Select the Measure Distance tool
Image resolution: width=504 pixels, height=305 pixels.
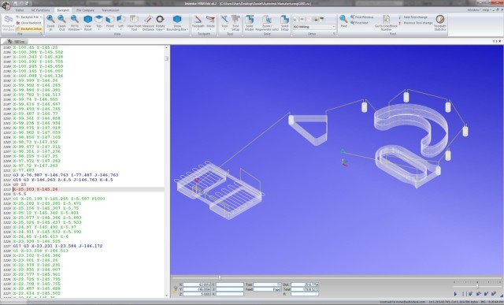148,23
